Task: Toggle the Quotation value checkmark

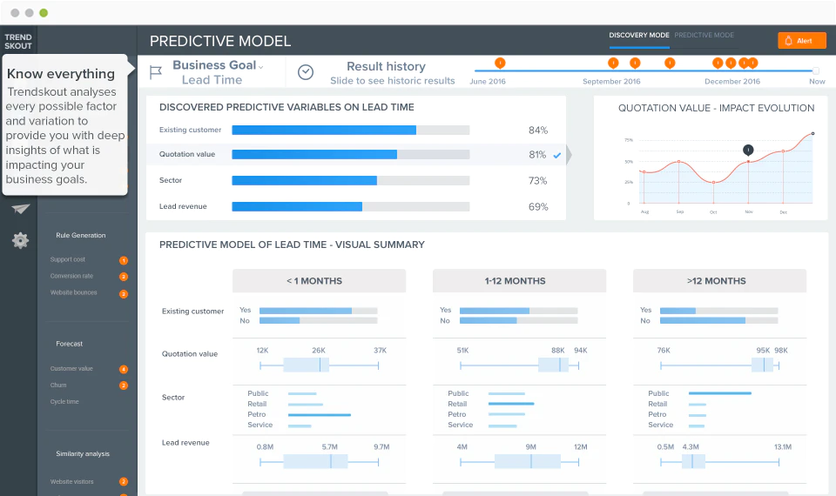Action: tap(557, 156)
